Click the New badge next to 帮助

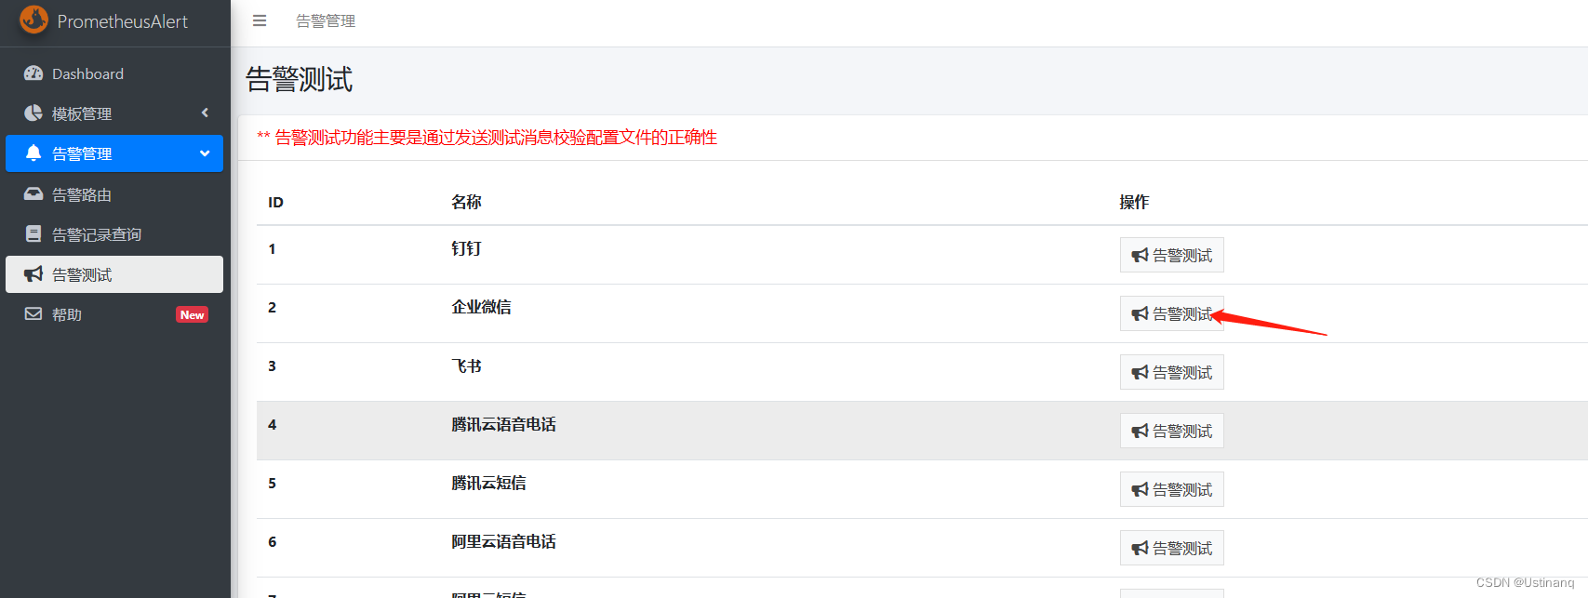click(x=192, y=314)
